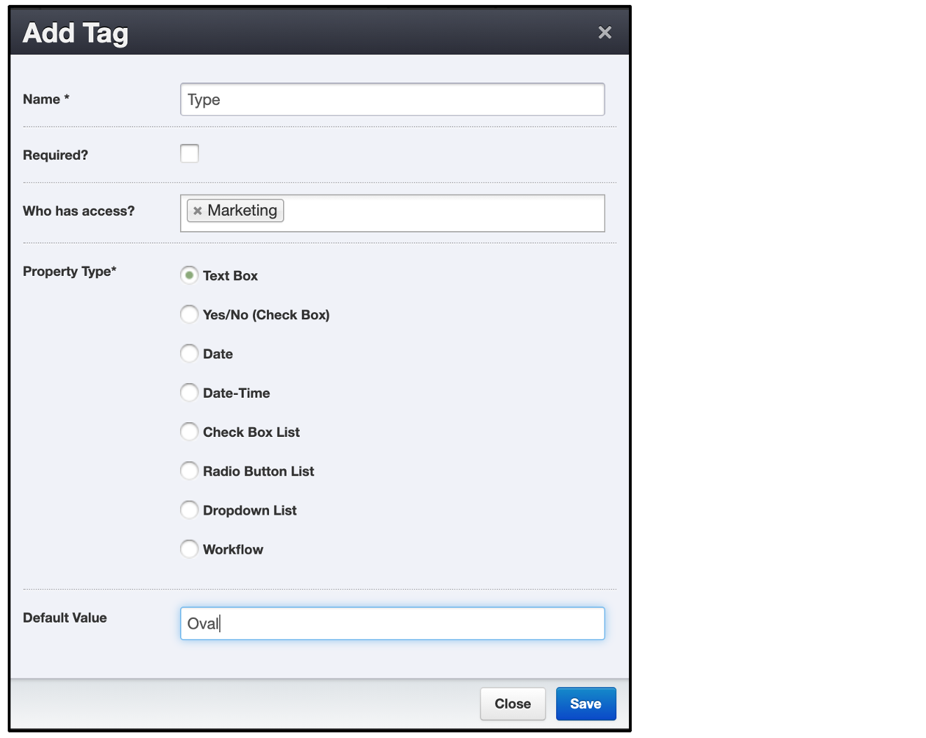926x738 pixels.
Task: Select the Text Box property type
Action: (189, 275)
